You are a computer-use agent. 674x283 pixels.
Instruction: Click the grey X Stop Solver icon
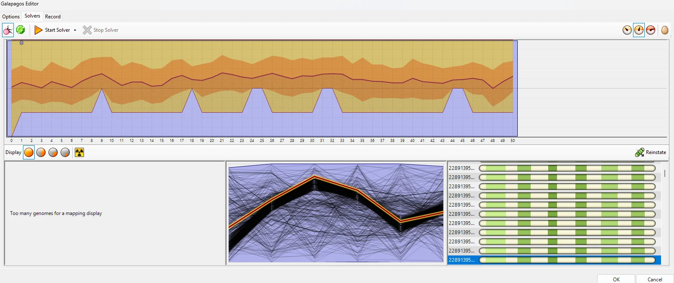click(x=87, y=30)
